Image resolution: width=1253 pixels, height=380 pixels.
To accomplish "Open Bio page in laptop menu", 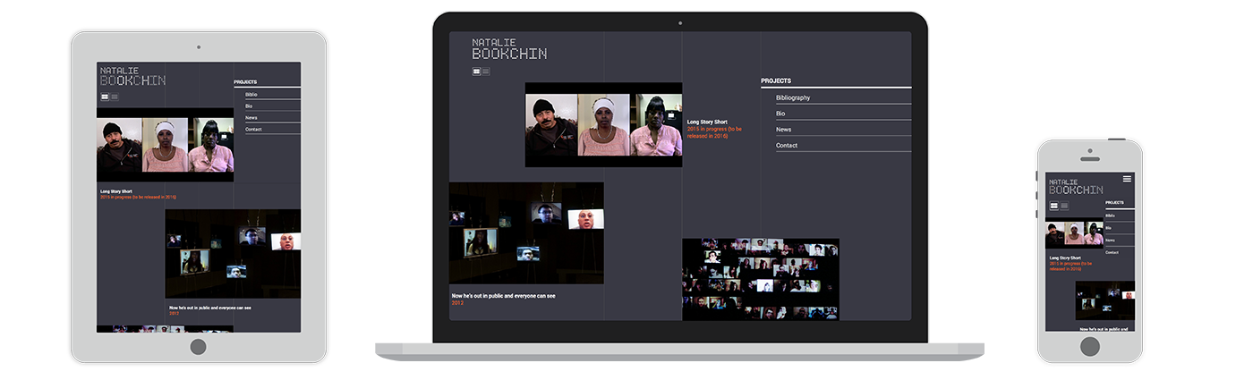I will (780, 114).
